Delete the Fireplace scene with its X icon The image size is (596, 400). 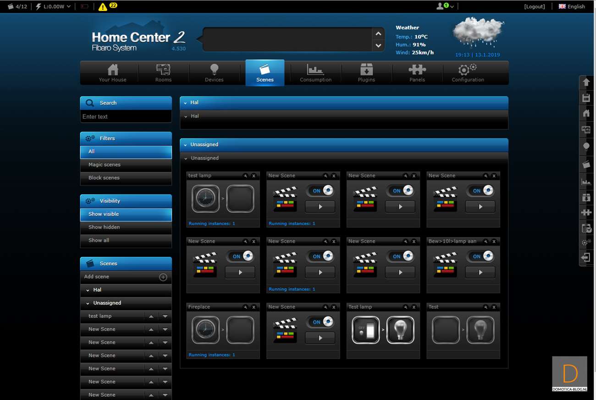pos(254,307)
